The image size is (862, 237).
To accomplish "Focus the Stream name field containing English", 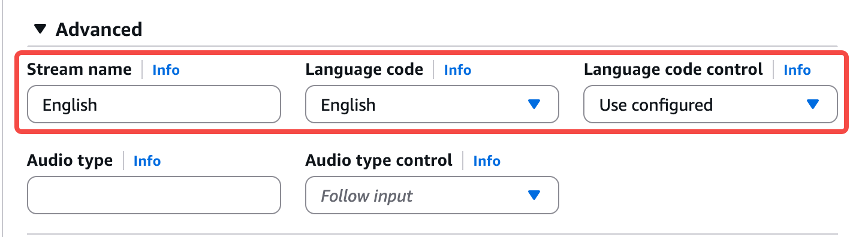I will point(154,105).
